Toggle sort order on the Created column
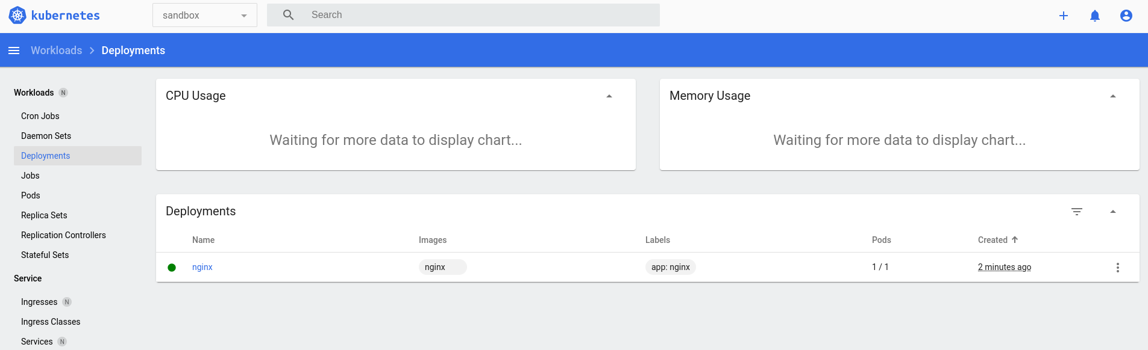The image size is (1148, 350). 997,239
